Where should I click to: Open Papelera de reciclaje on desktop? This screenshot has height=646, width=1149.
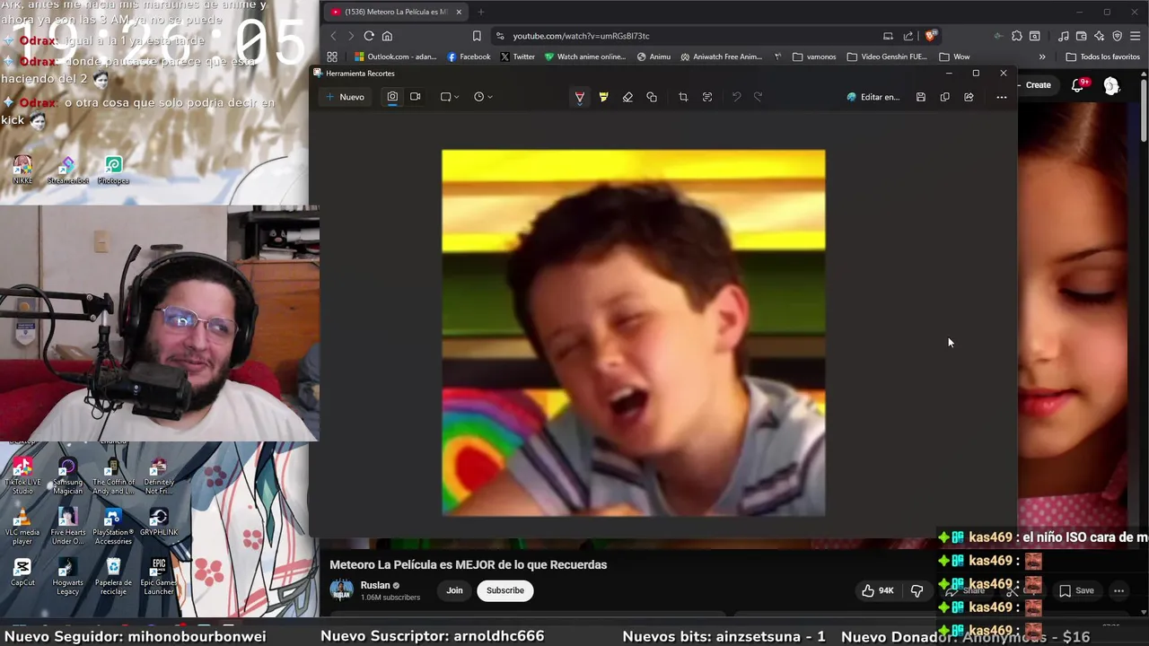tap(113, 576)
